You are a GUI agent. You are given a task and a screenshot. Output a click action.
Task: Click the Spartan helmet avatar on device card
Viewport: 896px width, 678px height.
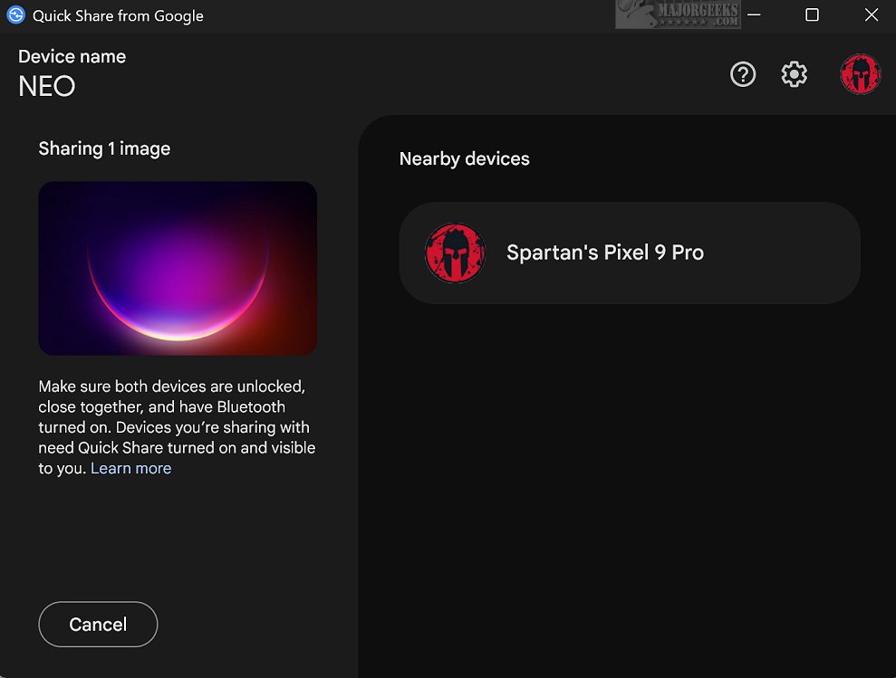(455, 253)
